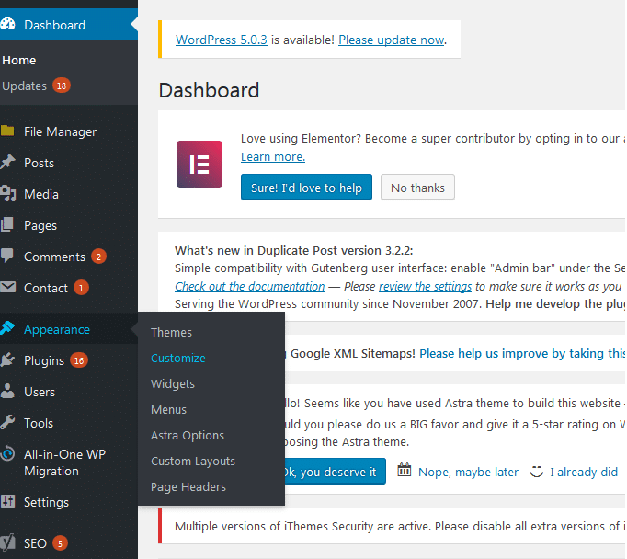Open Check out the documentation link
The image size is (627, 559).
pos(249,286)
